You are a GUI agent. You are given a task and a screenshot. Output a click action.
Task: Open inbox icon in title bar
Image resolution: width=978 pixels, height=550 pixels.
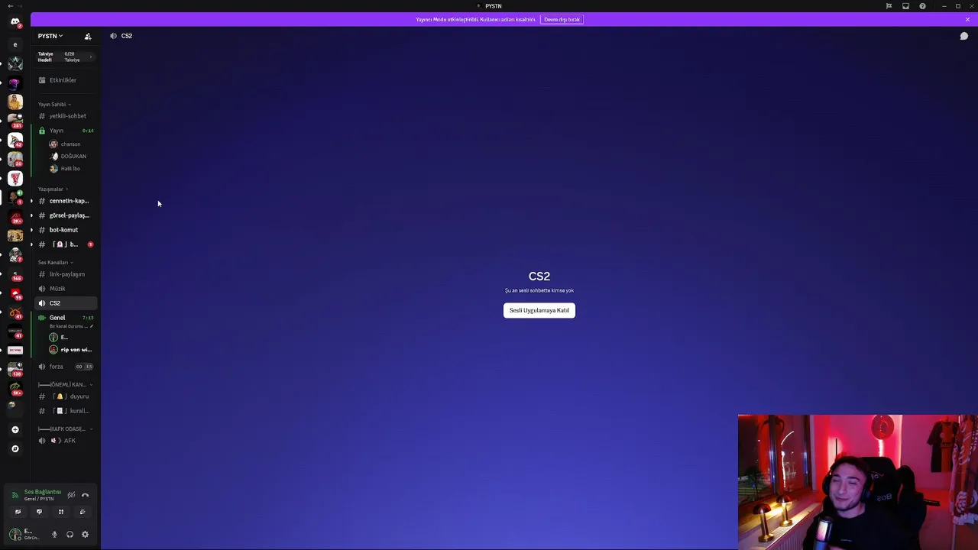coord(905,6)
